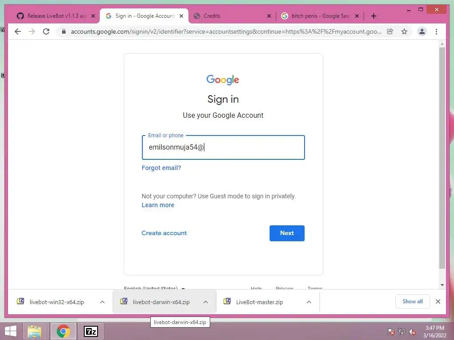Click the Terms footer link
This screenshot has width=454, height=340.
315,288
